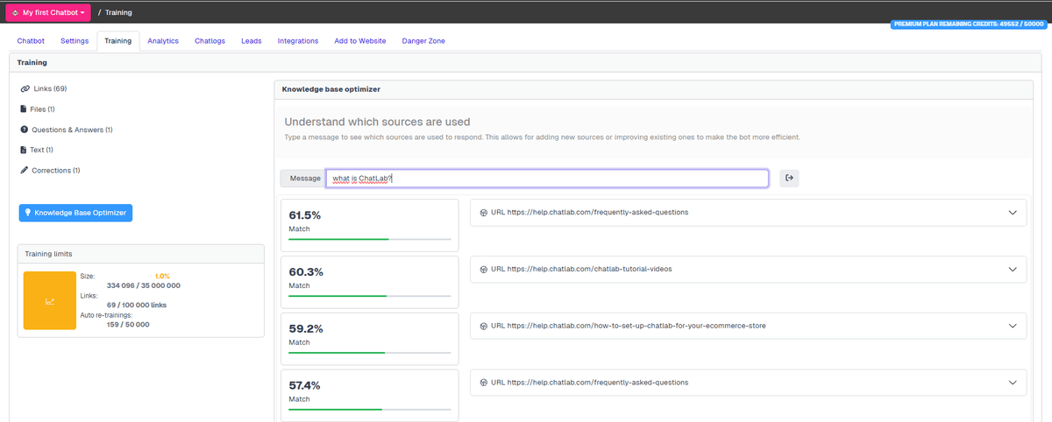
Task: Click the question mark icon for Questions & Answers
Action: [x=24, y=130]
